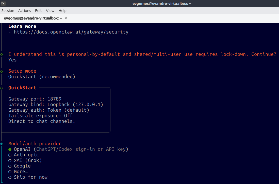Select the More… provider option
The image size is (279, 184).
(18, 172)
